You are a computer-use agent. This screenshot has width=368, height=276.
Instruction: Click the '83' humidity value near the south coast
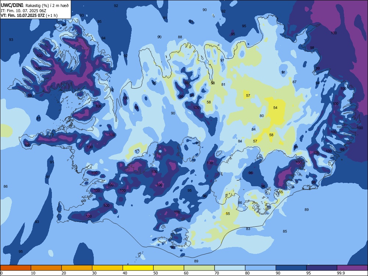[248, 229]
